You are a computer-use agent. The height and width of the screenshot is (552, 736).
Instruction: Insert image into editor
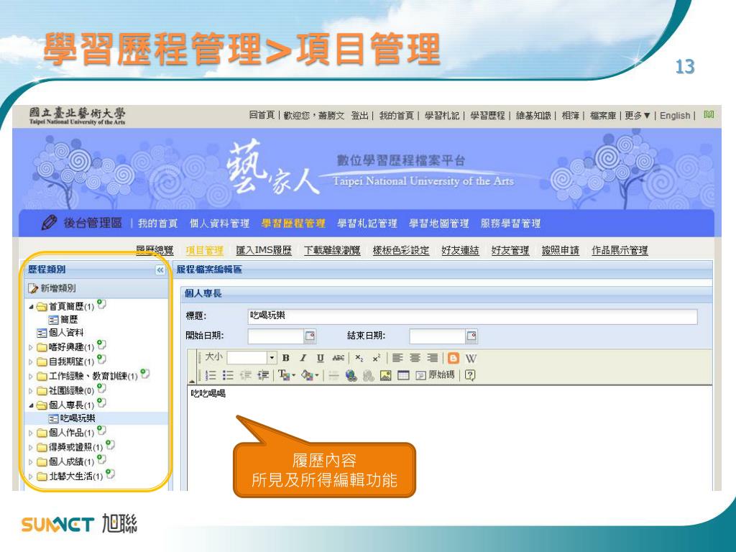click(386, 375)
